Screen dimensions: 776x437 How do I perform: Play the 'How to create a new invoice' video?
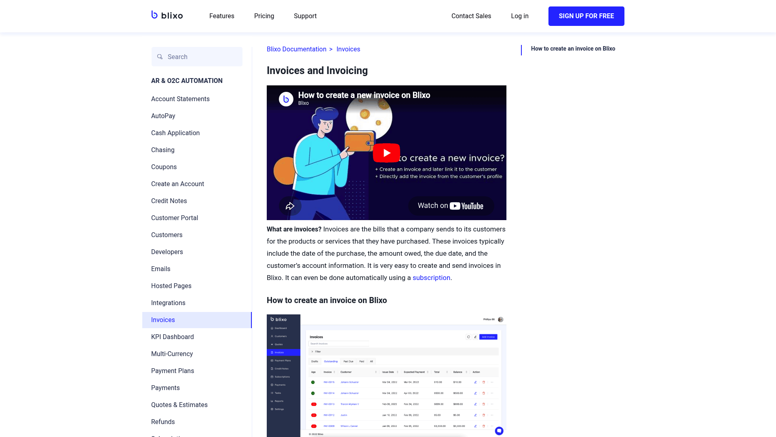pos(386,153)
